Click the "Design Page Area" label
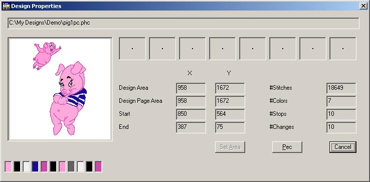 coord(140,101)
